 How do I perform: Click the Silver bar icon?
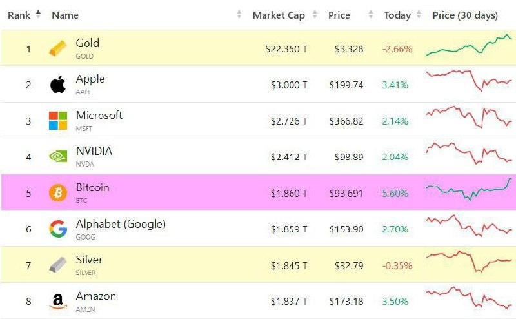click(x=57, y=265)
